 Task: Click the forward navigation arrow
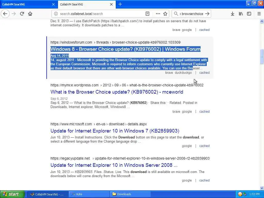point(14,14)
